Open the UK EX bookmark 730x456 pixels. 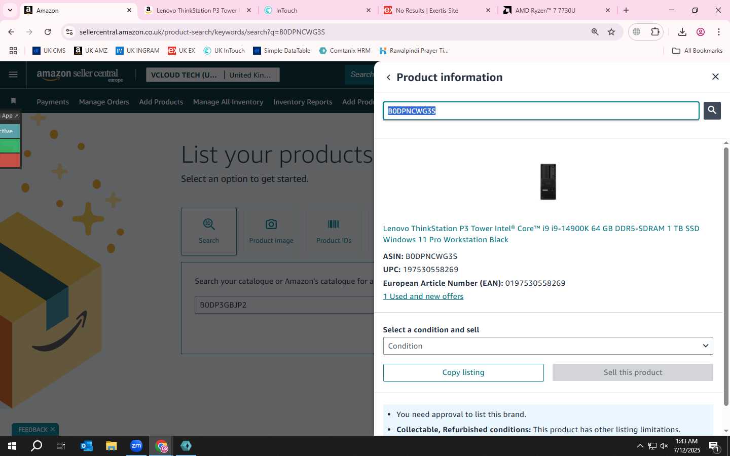[181, 51]
